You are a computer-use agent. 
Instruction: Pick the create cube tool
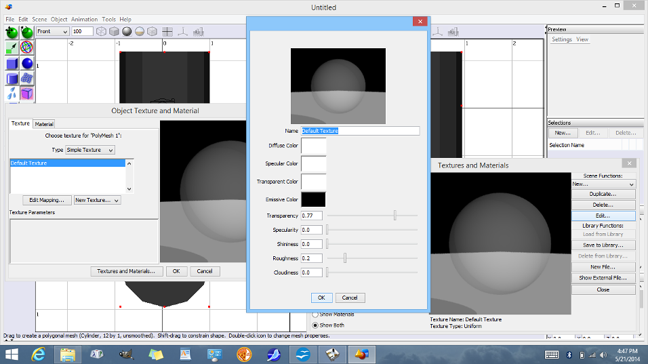pos(12,63)
